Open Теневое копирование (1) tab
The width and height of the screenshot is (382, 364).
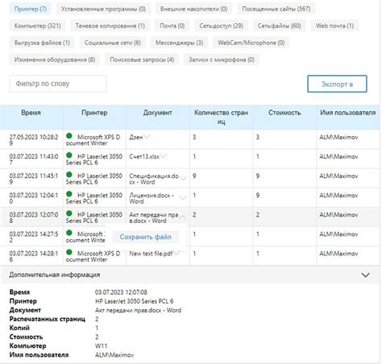pyautogui.click(x=110, y=26)
